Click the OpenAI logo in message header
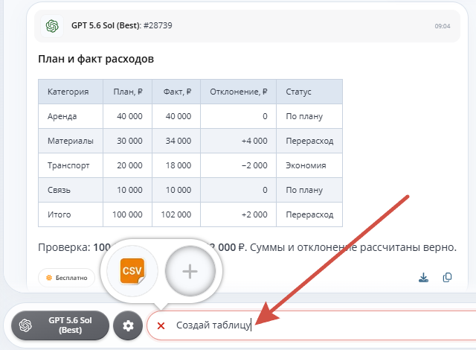 point(52,26)
